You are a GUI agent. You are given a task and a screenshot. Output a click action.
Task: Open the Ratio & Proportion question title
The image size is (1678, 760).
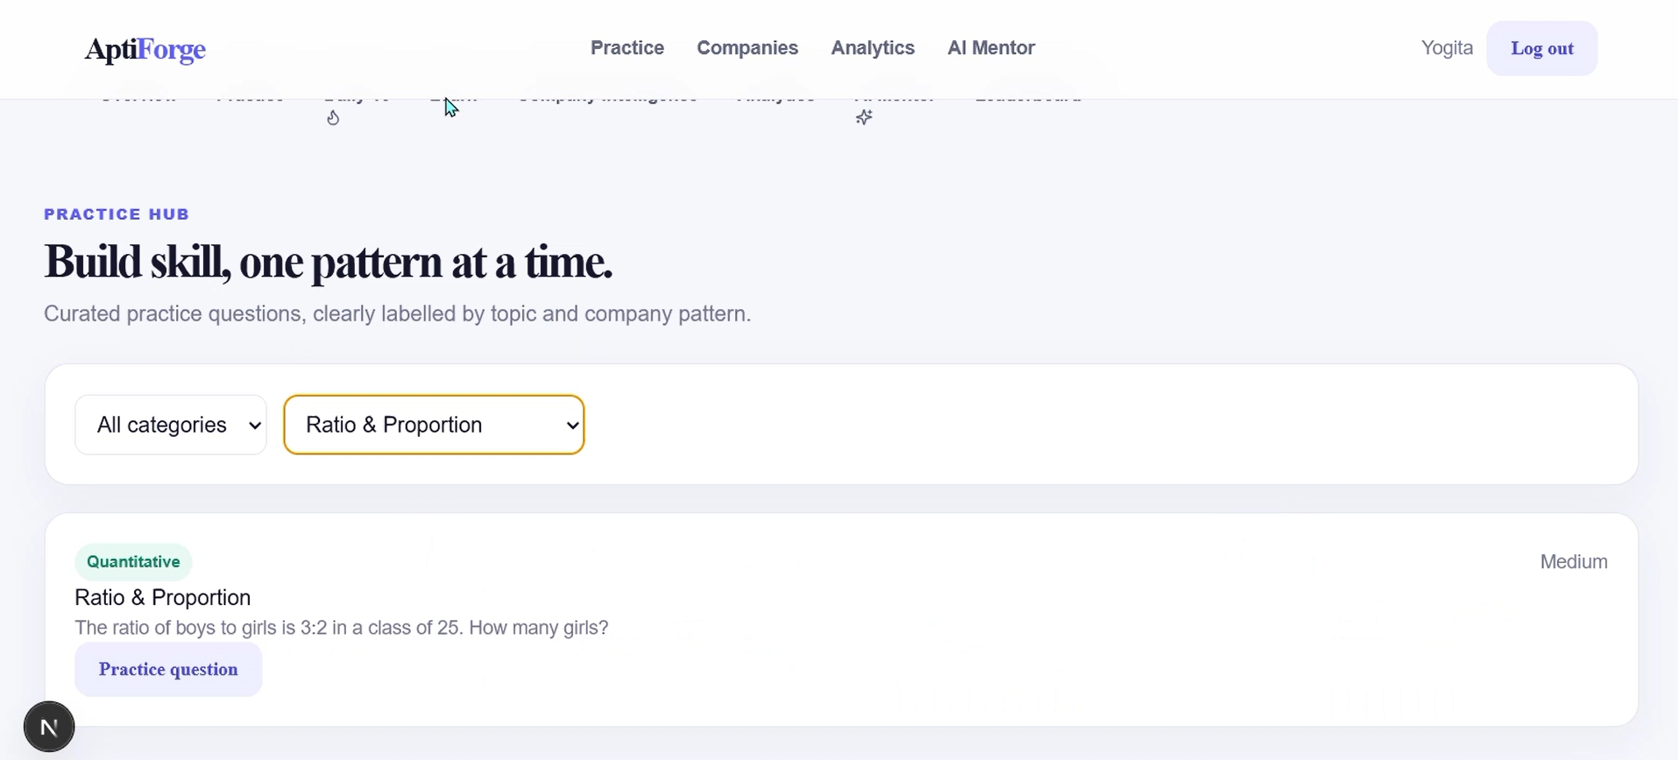coord(163,598)
